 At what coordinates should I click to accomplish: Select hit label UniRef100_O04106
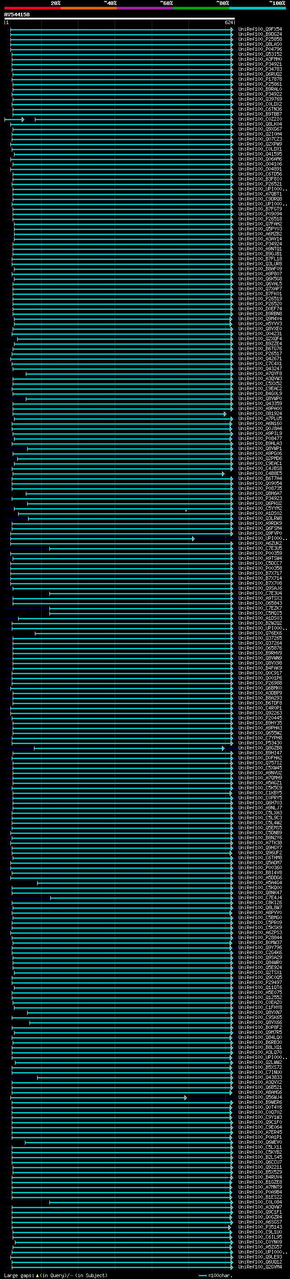260,164
